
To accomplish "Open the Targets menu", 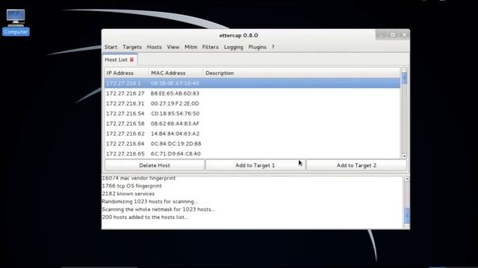I will coord(132,47).
